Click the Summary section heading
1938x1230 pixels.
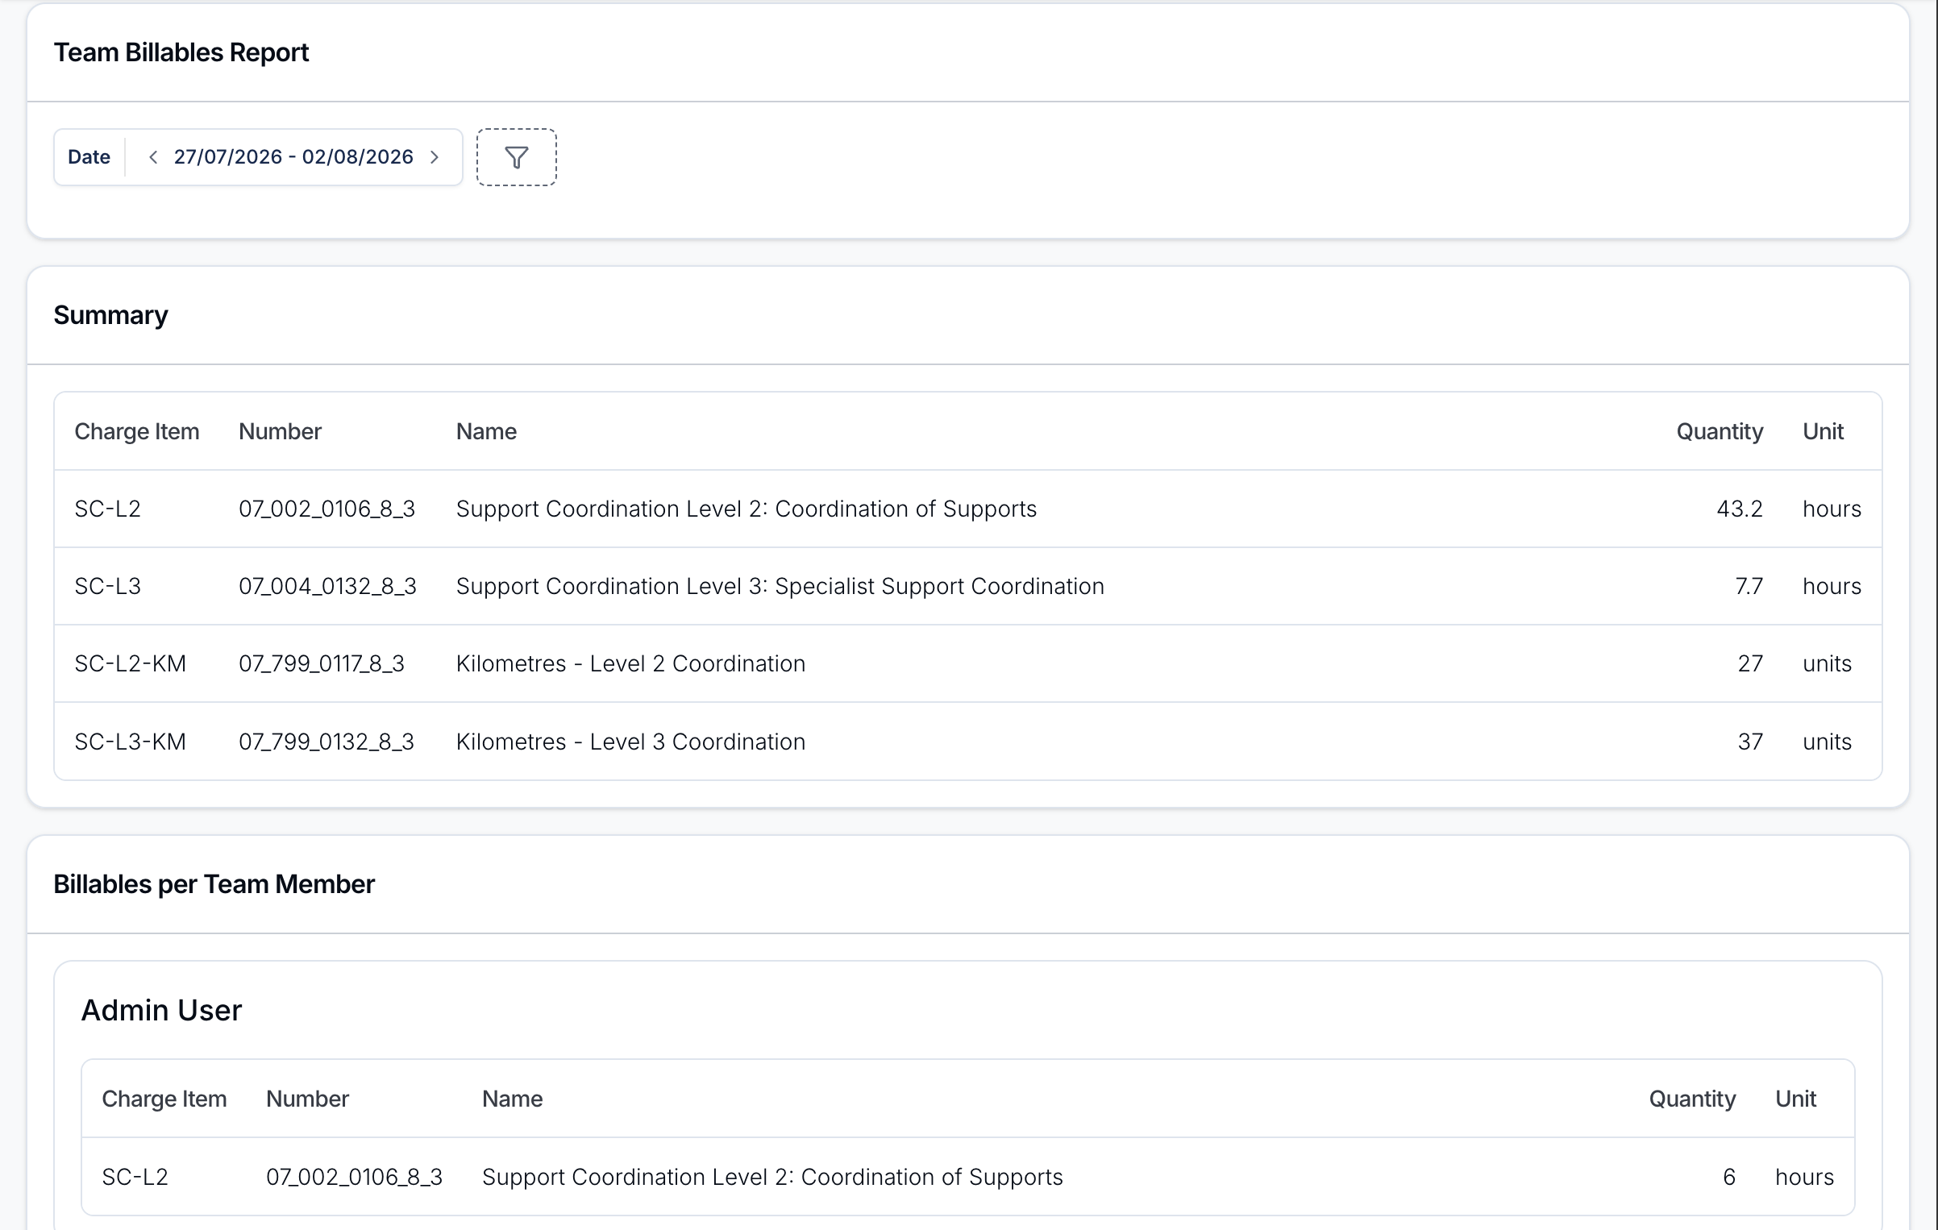point(110,315)
